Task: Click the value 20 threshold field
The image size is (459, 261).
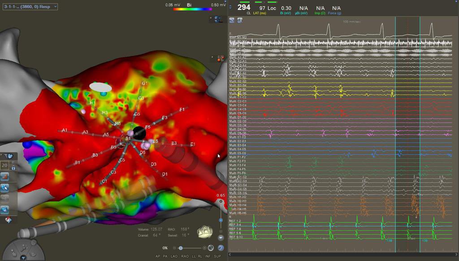Action: click(4, 166)
